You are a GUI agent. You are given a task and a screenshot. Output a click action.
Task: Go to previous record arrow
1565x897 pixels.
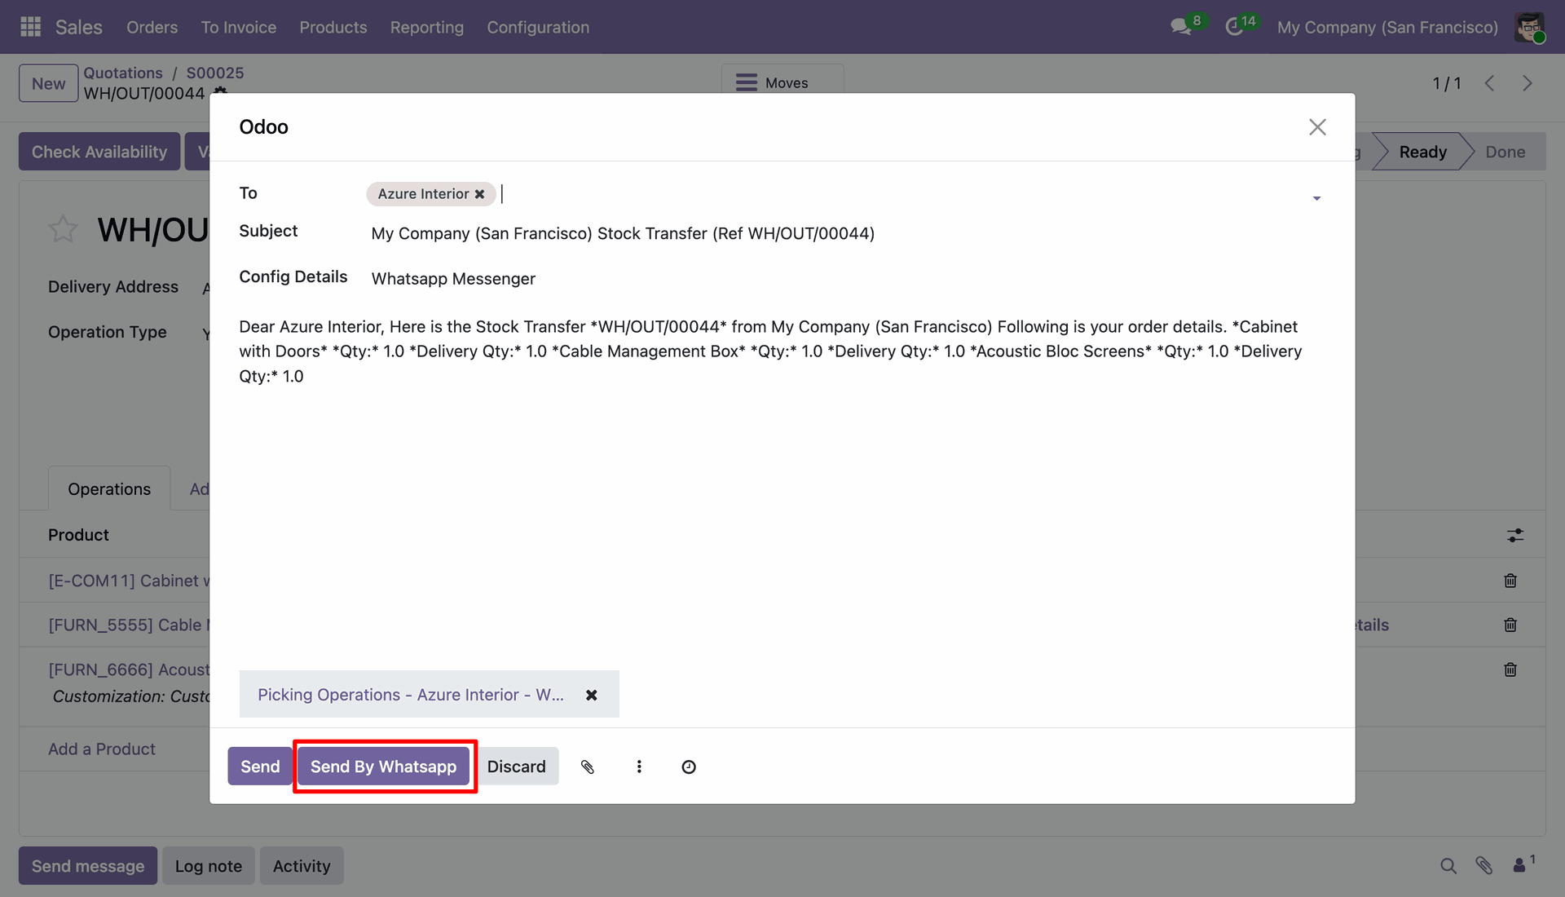click(1489, 83)
